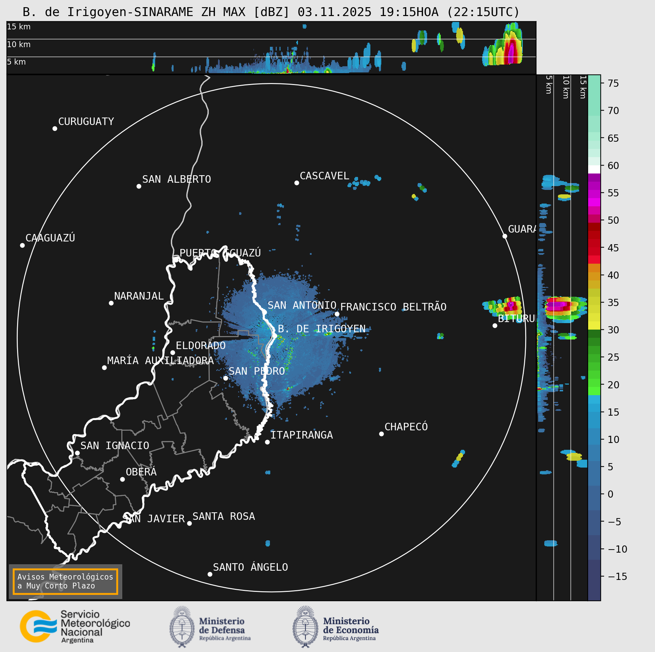Click the Naranjal location marker dot
The image size is (655, 652).
111,303
